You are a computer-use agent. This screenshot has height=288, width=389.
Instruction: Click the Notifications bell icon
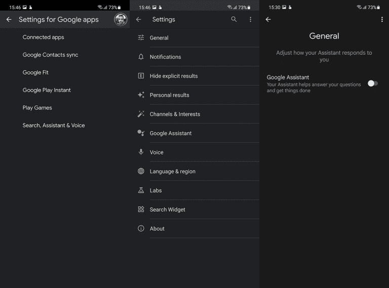[x=141, y=57]
